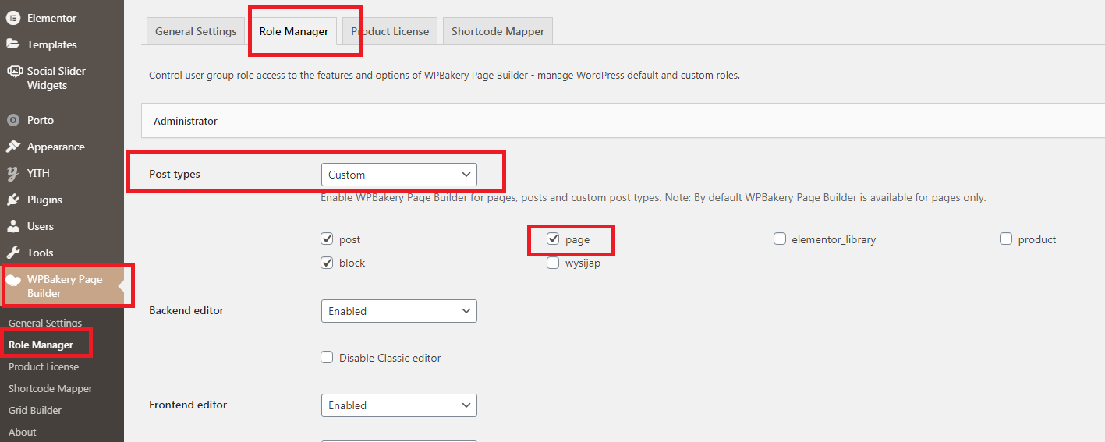
Task: Open Templates via its folder icon
Action: [13, 44]
